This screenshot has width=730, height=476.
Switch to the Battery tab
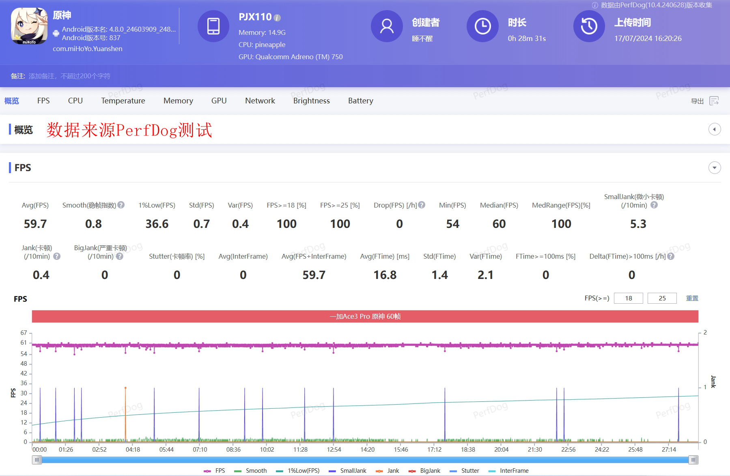360,101
